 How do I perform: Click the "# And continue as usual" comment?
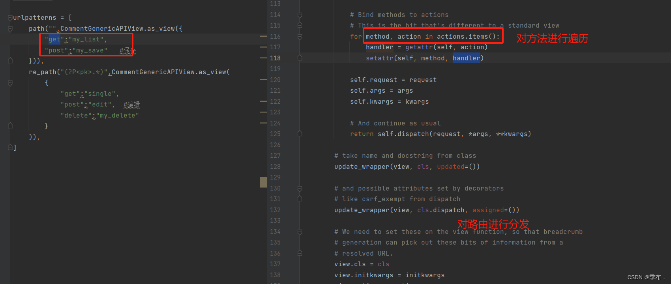[x=395, y=123]
